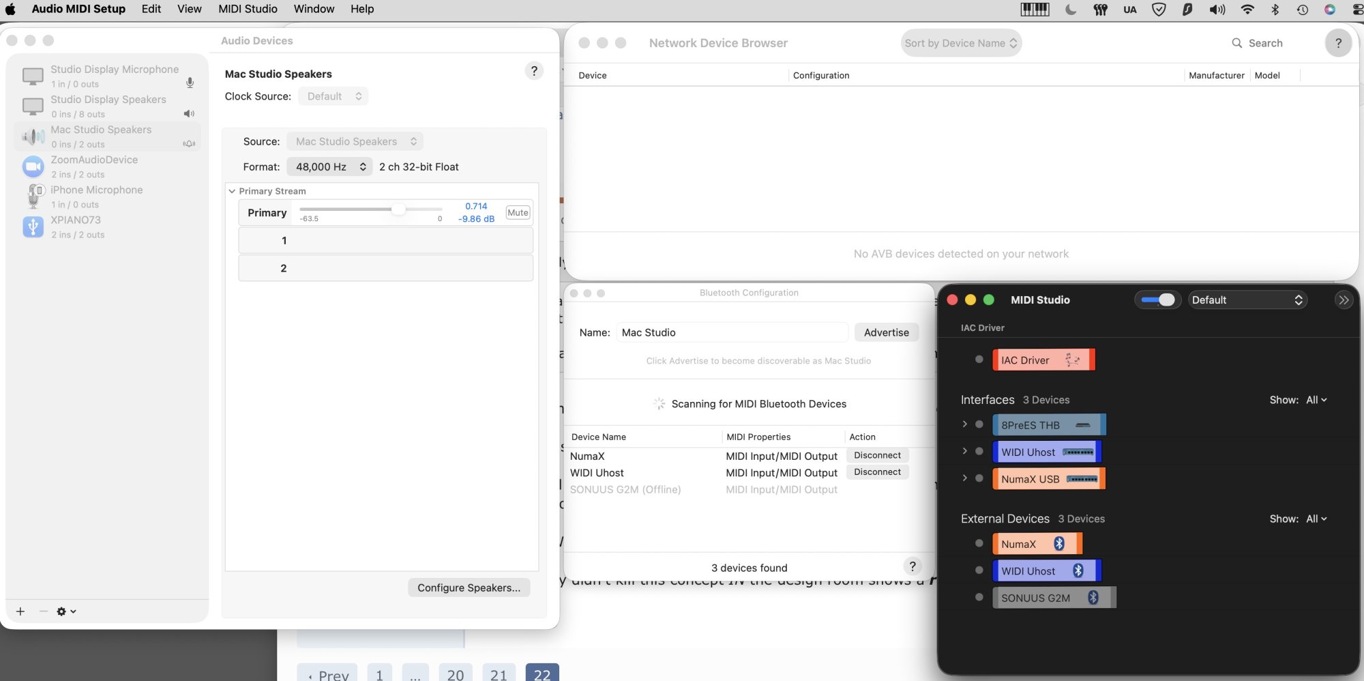
Task: Select the IAC Driver device in MIDI Studio
Action: point(1043,360)
